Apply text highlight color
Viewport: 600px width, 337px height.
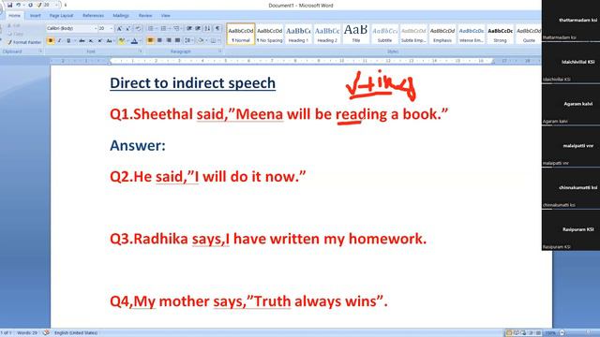[122, 40]
